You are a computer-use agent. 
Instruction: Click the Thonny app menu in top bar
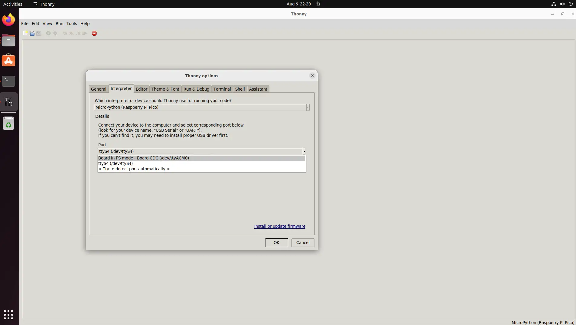(44, 4)
